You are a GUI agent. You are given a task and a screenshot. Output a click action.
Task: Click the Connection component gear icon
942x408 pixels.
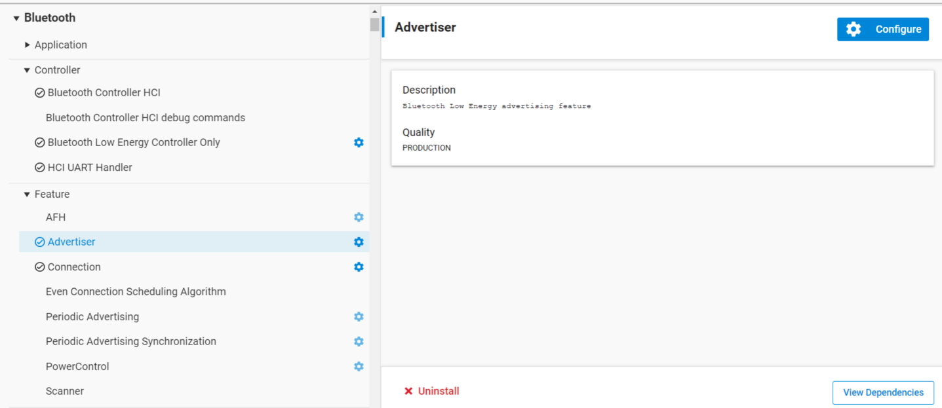359,267
